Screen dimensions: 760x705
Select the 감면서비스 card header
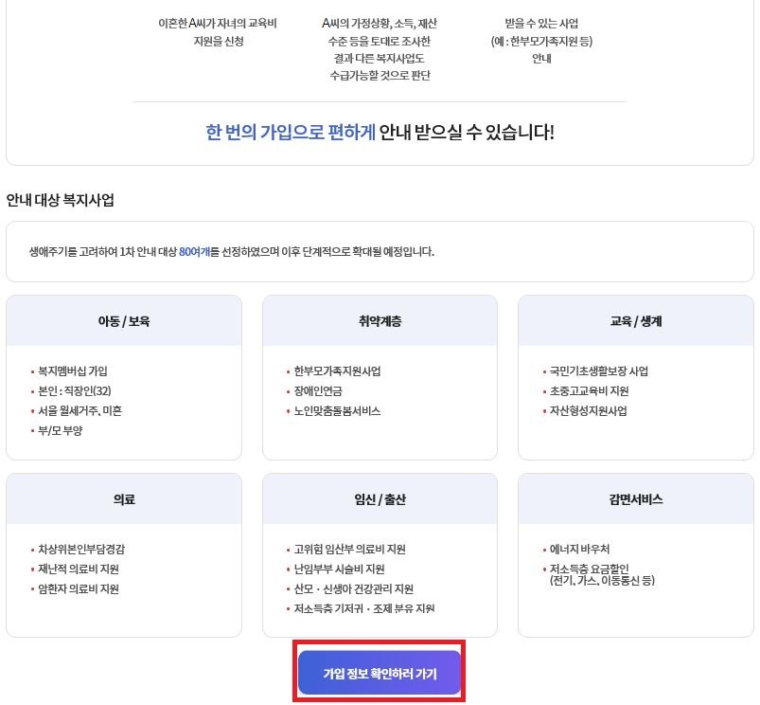[635, 498]
